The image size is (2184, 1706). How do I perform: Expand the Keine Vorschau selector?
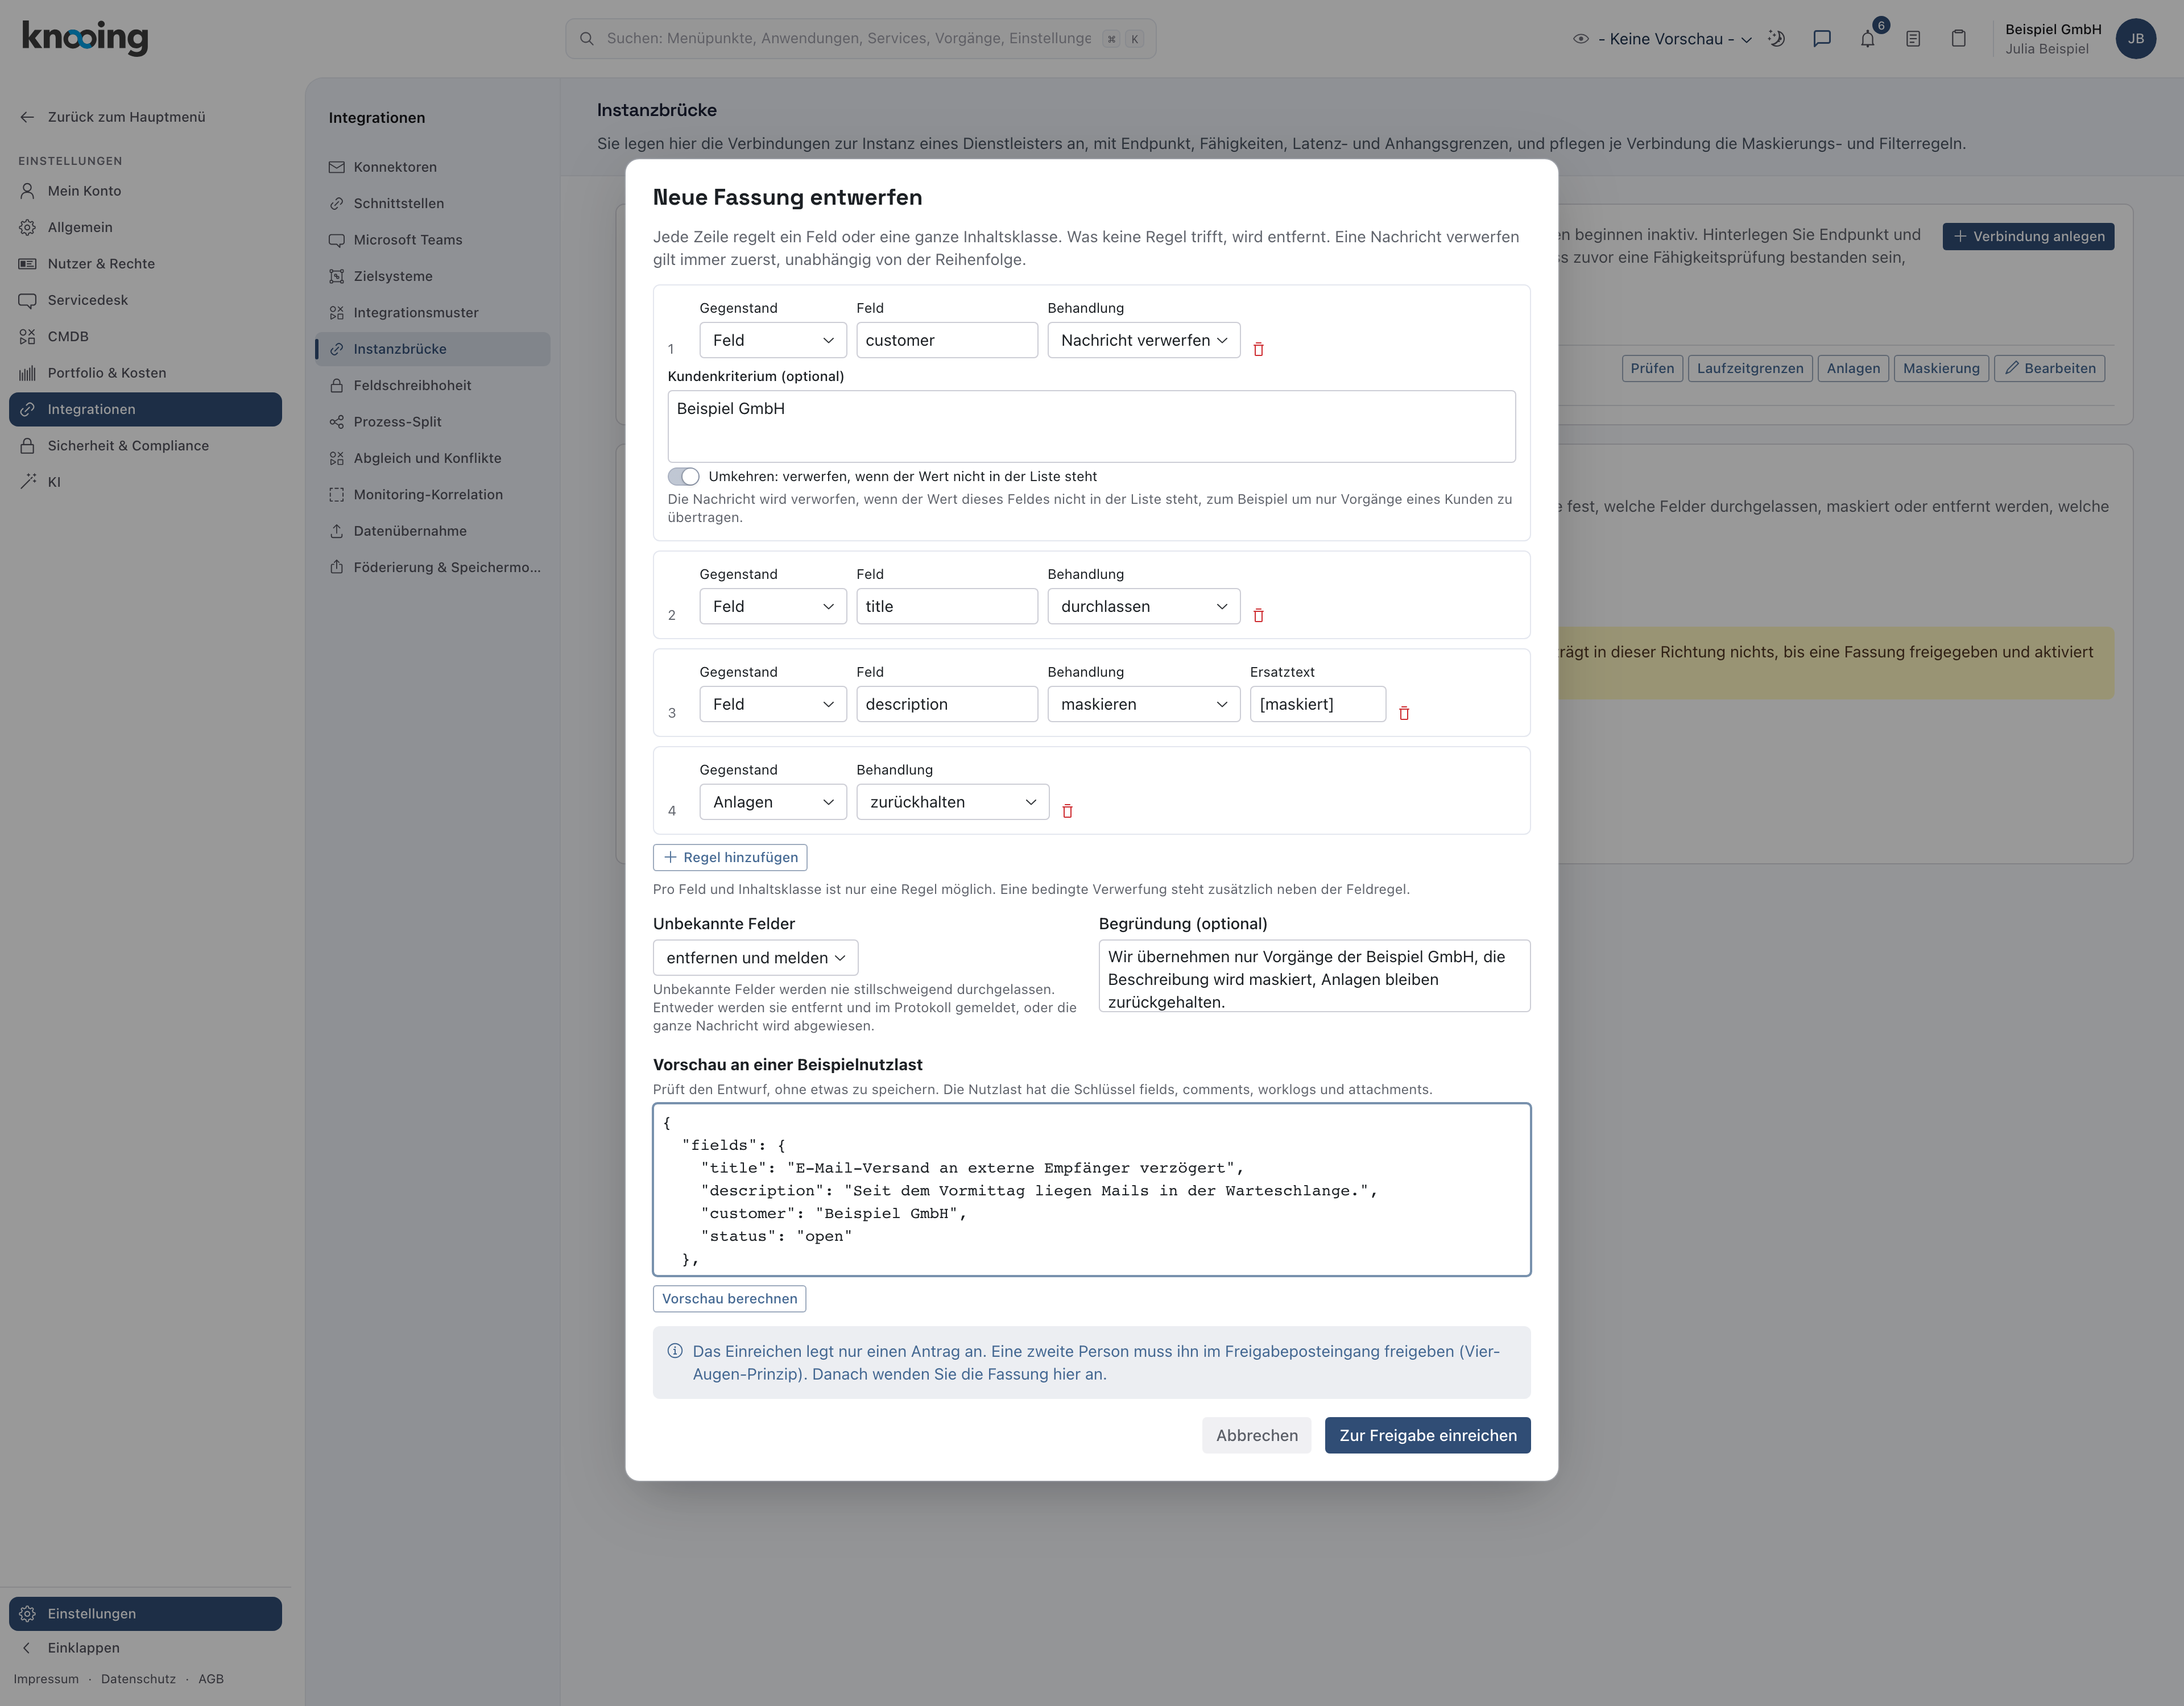(1662, 39)
